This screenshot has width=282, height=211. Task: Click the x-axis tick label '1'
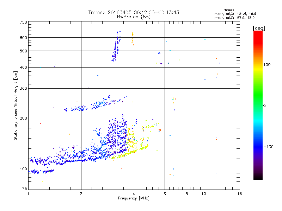[28, 194]
